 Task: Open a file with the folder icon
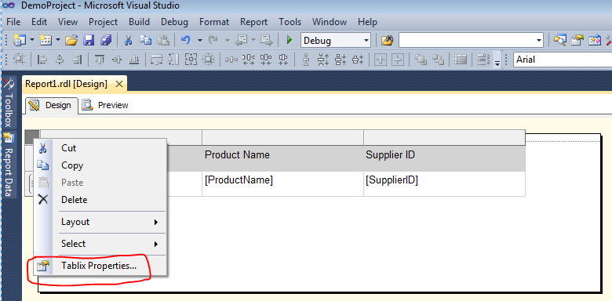[71, 40]
